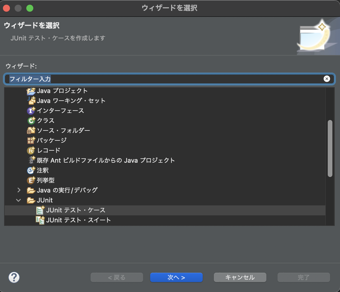Click the 列挙型 E icon

[31, 180]
